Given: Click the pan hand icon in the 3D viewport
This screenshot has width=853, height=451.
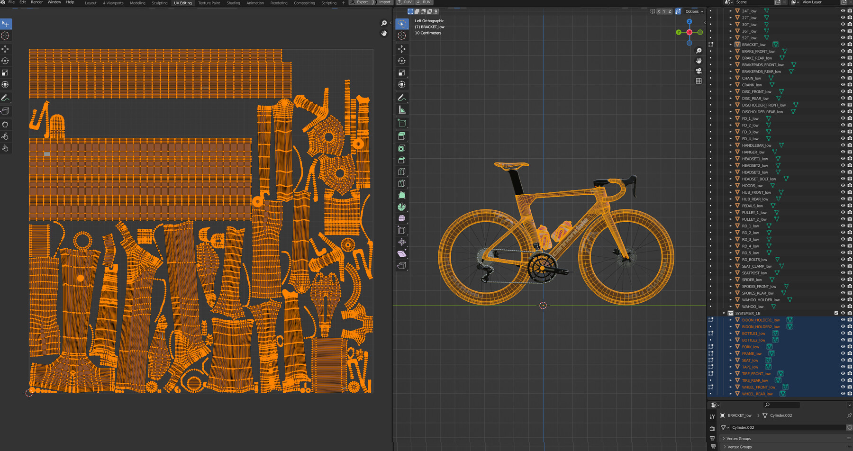Looking at the screenshot, I should click(699, 61).
